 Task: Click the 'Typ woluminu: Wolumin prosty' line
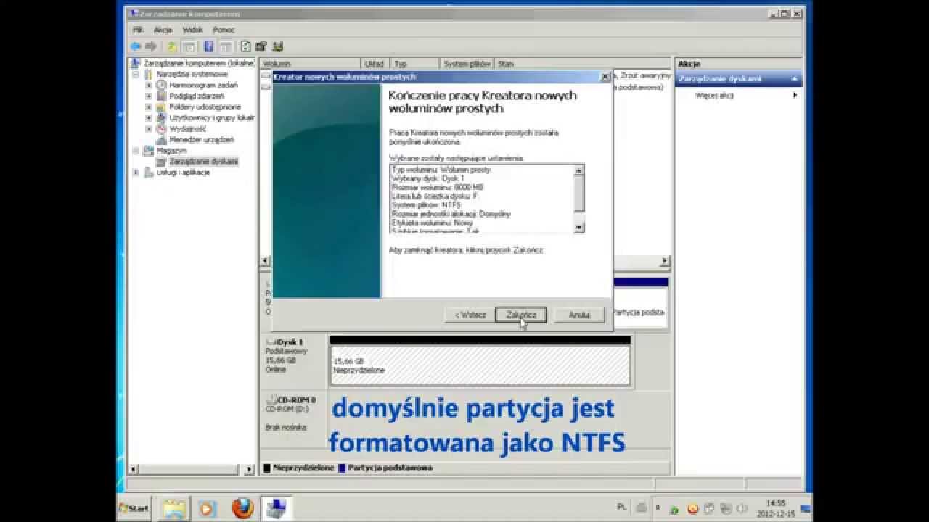tap(441, 170)
